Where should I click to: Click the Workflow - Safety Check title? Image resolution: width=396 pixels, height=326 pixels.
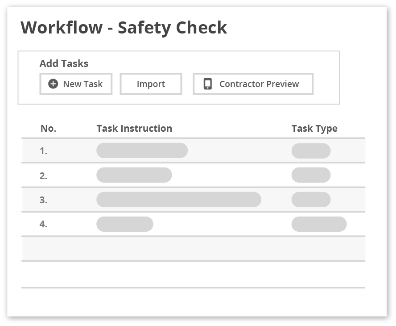click(124, 28)
